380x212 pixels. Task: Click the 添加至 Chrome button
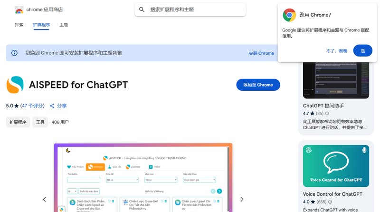[258, 85]
